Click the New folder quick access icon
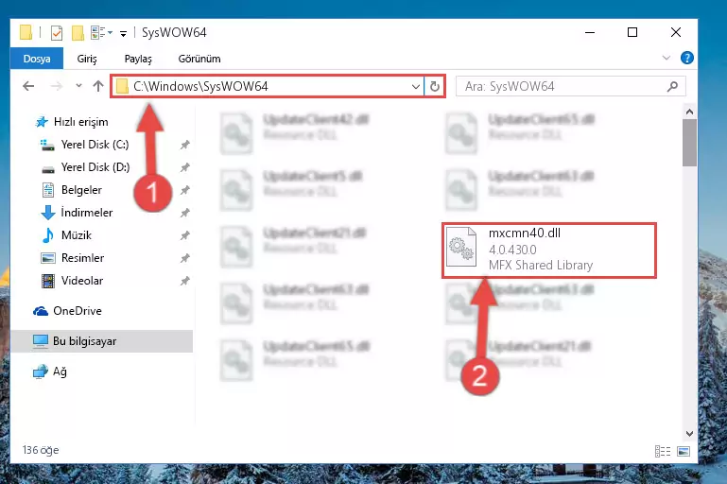This screenshot has width=727, height=484. pyautogui.click(x=78, y=33)
